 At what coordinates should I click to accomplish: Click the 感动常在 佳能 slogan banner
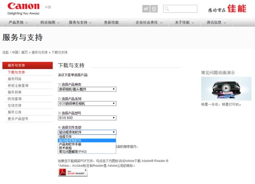click(227, 9)
